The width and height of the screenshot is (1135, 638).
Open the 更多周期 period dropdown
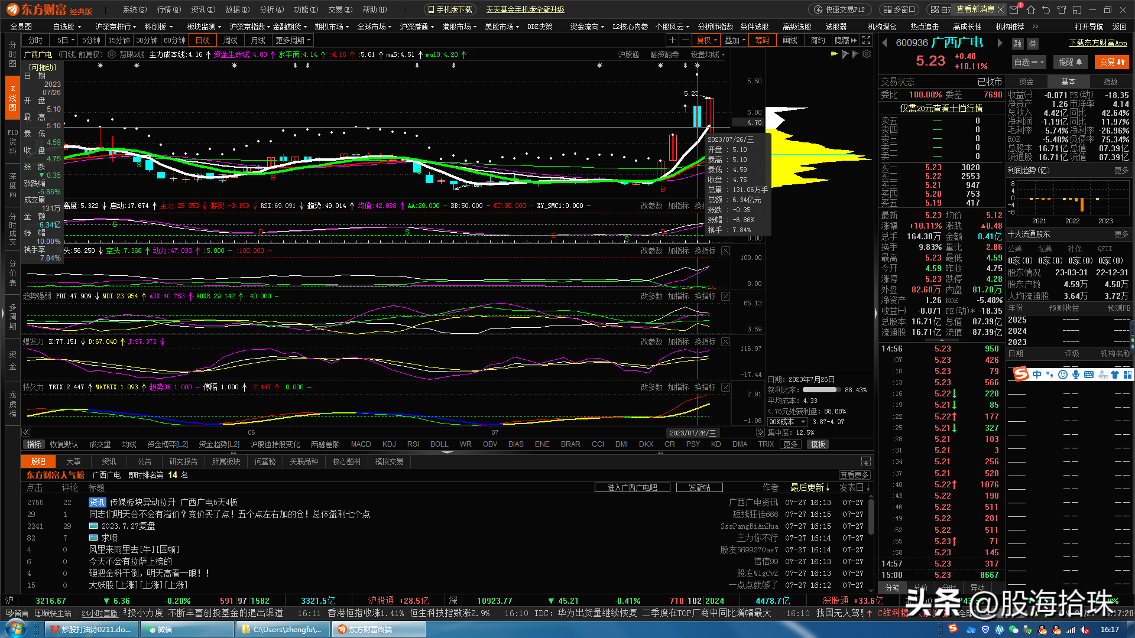coord(293,40)
